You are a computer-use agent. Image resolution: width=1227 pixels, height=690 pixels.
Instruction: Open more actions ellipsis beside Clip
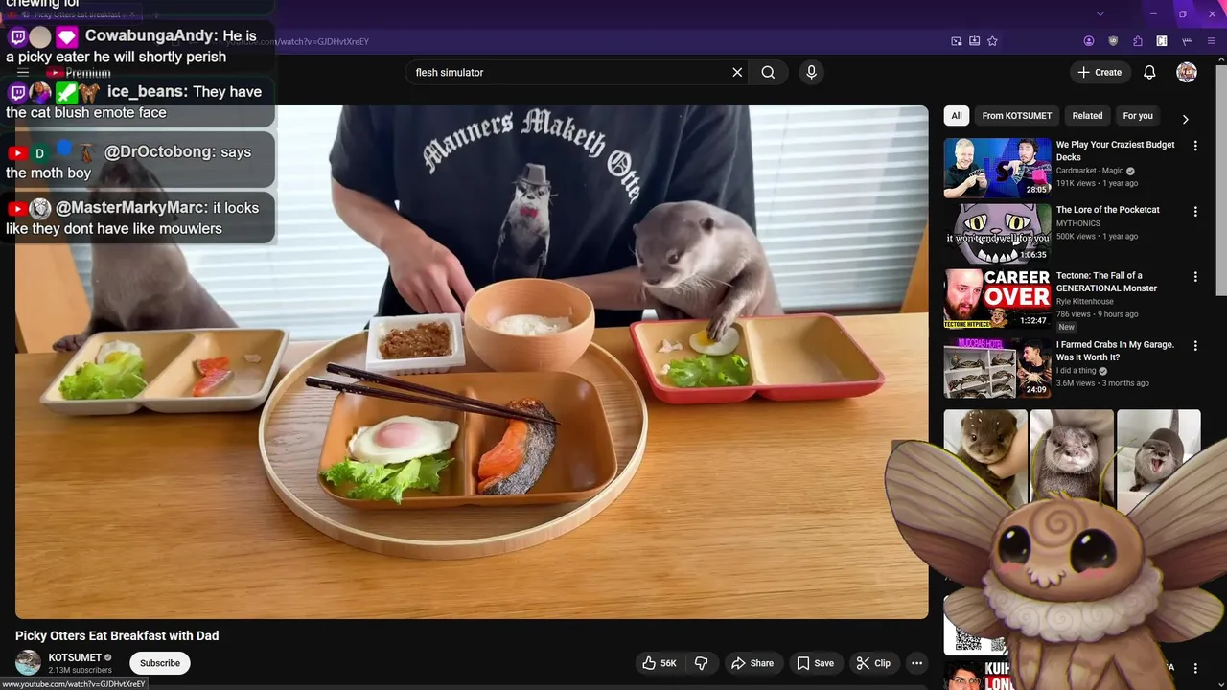pos(916,663)
